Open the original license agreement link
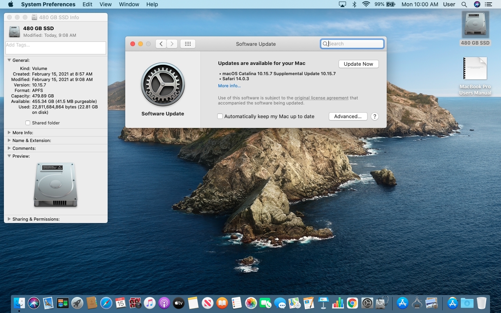Image resolution: width=501 pixels, height=313 pixels. pyautogui.click(x=321, y=98)
